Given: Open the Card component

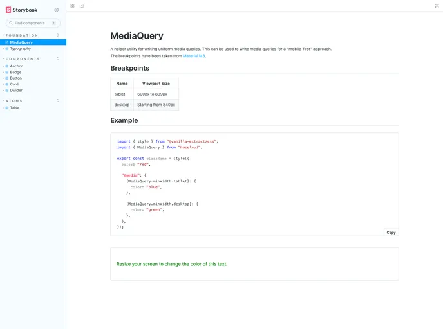Looking at the screenshot, I should pos(14,84).
